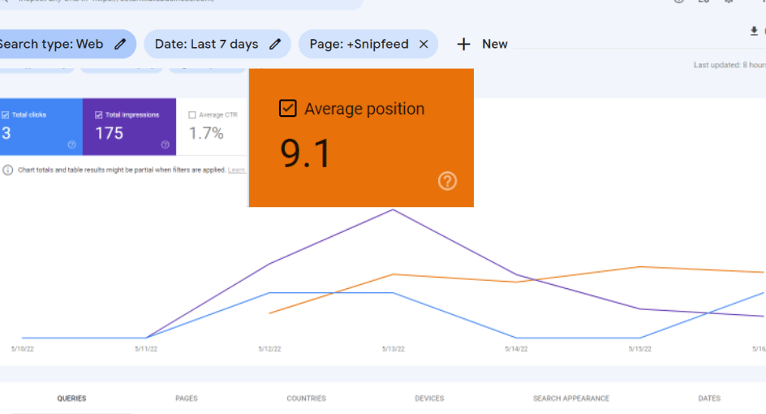Viewport: 766px width, 414px height.
Task: Follow the Learn more link
Action: point(237,170)
